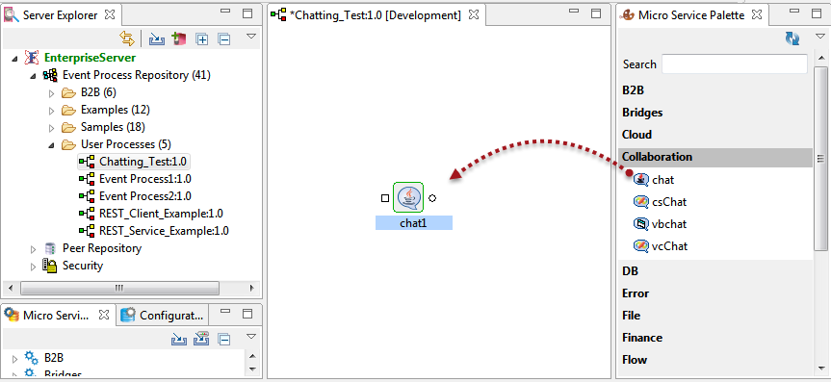
Task: Select the chat1 component icon on canvas
Action: pyautogui.click(x=408, y=197)
